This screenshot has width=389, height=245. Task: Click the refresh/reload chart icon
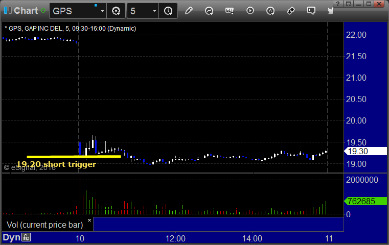coord(209,10)
